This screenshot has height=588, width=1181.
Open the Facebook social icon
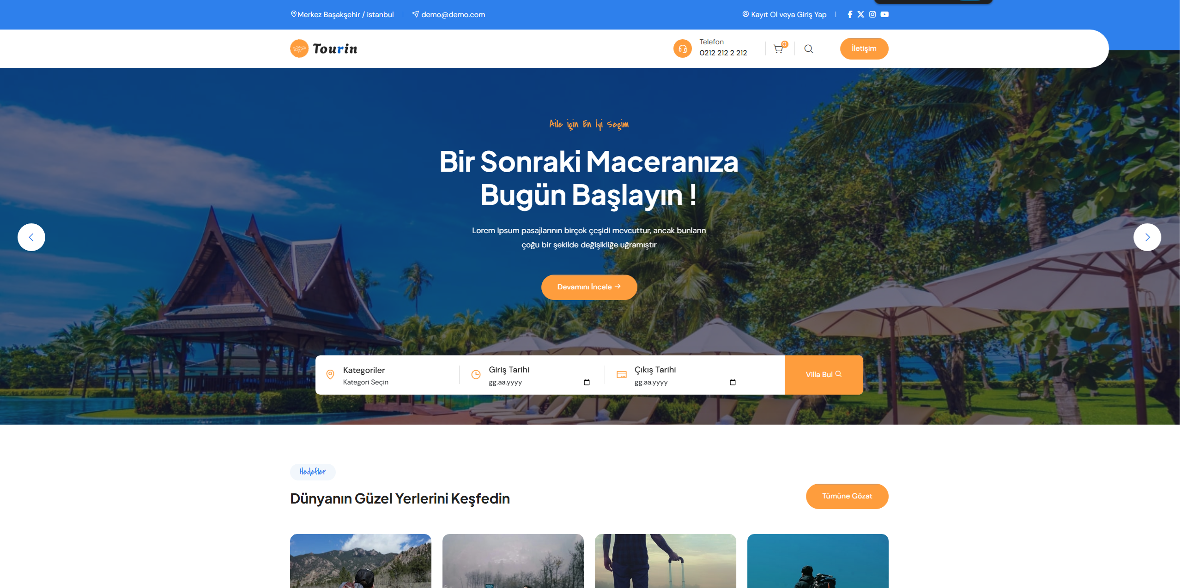(850, 14)
